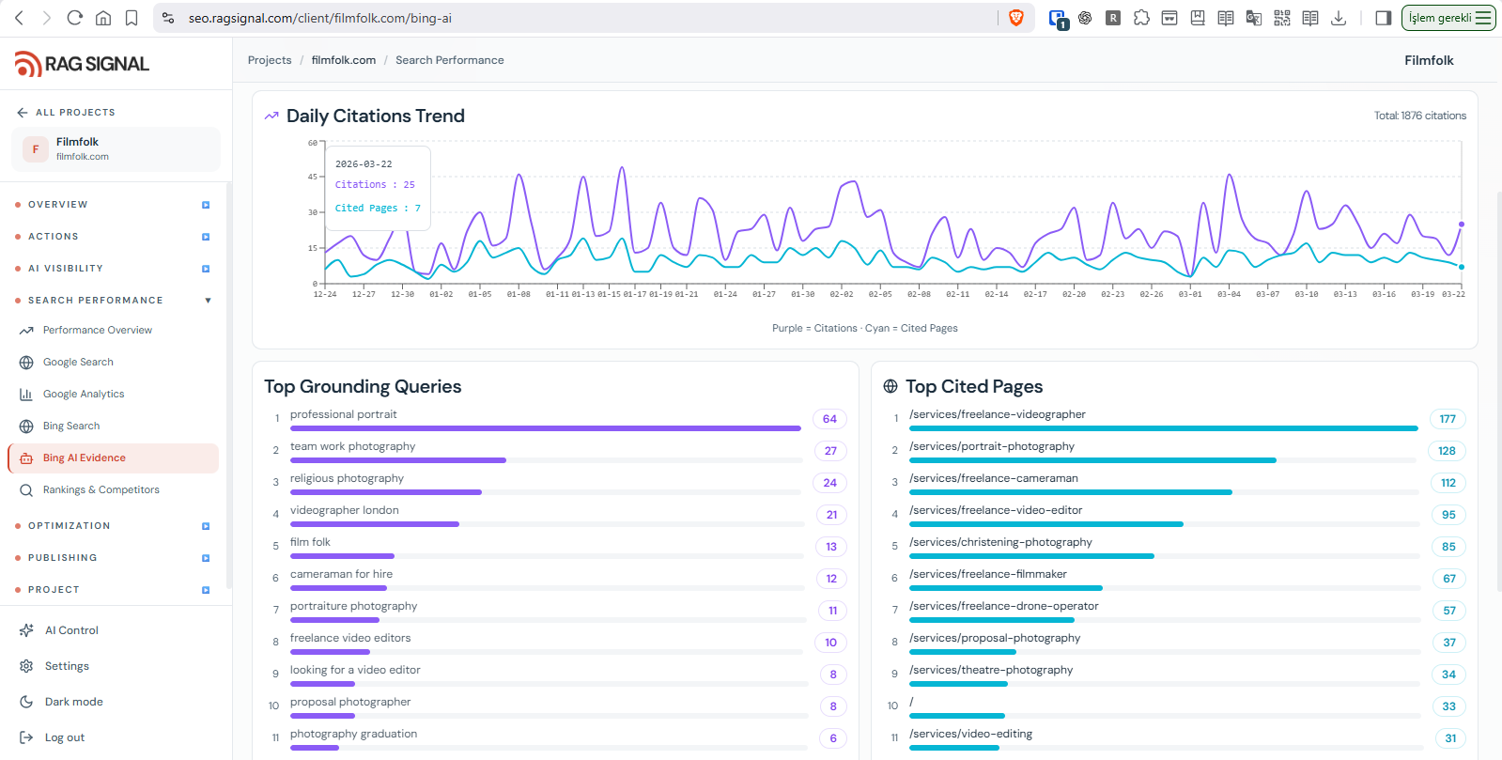Image resolution: width=1502 pixels, height=760 pixels.
Task: Click the browser back arrow
Action: [x=19, y=18]
